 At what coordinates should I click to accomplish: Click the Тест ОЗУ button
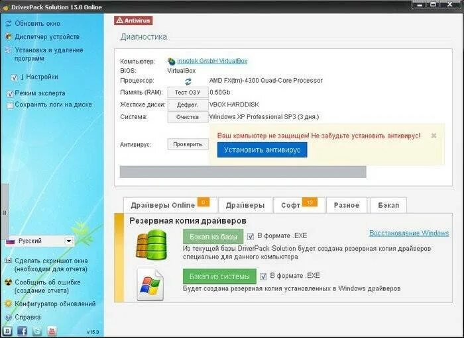tap(188, 93)
